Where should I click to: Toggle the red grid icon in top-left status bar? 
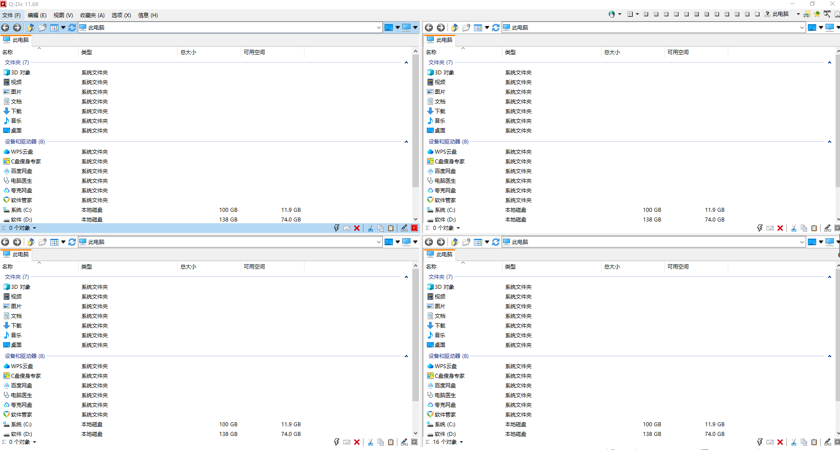(414, 228)
